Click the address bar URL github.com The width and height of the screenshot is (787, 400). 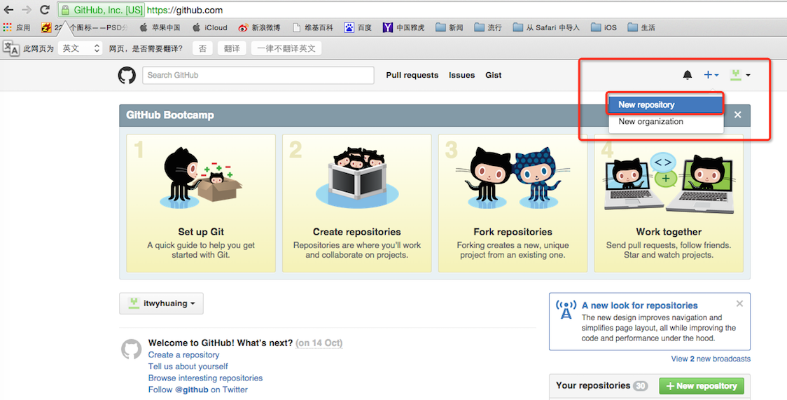[186, 10]
